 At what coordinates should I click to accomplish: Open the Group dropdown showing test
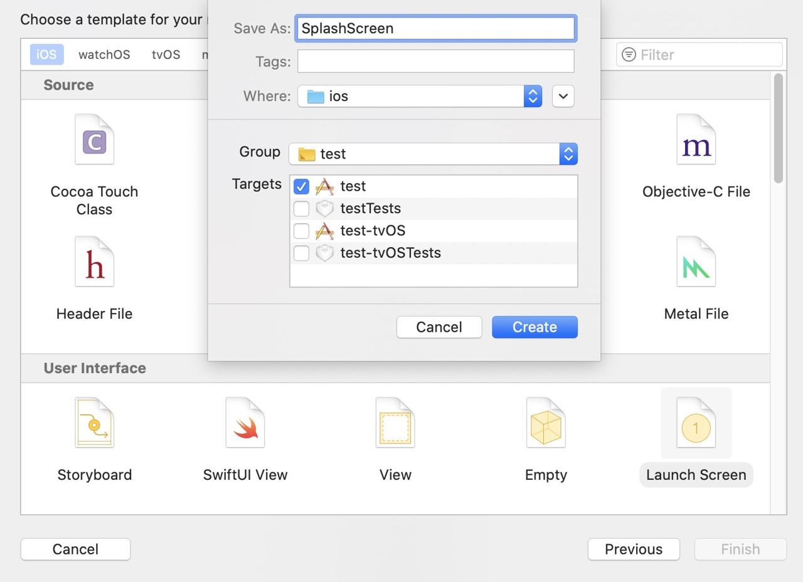click(433, 154)
